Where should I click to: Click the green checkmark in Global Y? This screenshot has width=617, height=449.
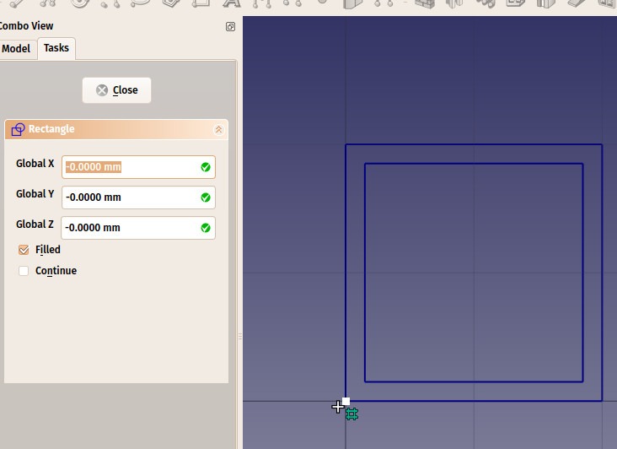click(206, 197)
